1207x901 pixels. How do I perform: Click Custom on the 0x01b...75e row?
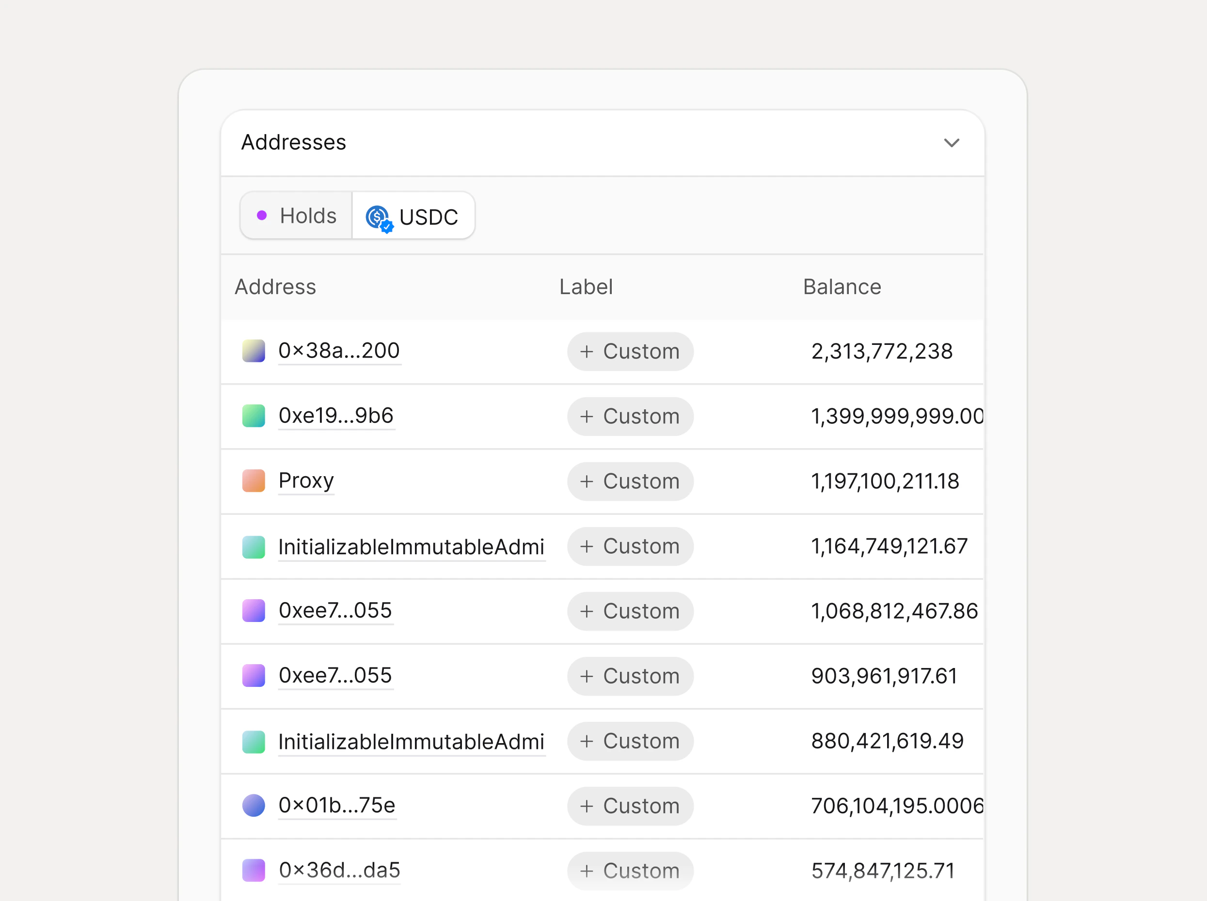pos(630,806)
